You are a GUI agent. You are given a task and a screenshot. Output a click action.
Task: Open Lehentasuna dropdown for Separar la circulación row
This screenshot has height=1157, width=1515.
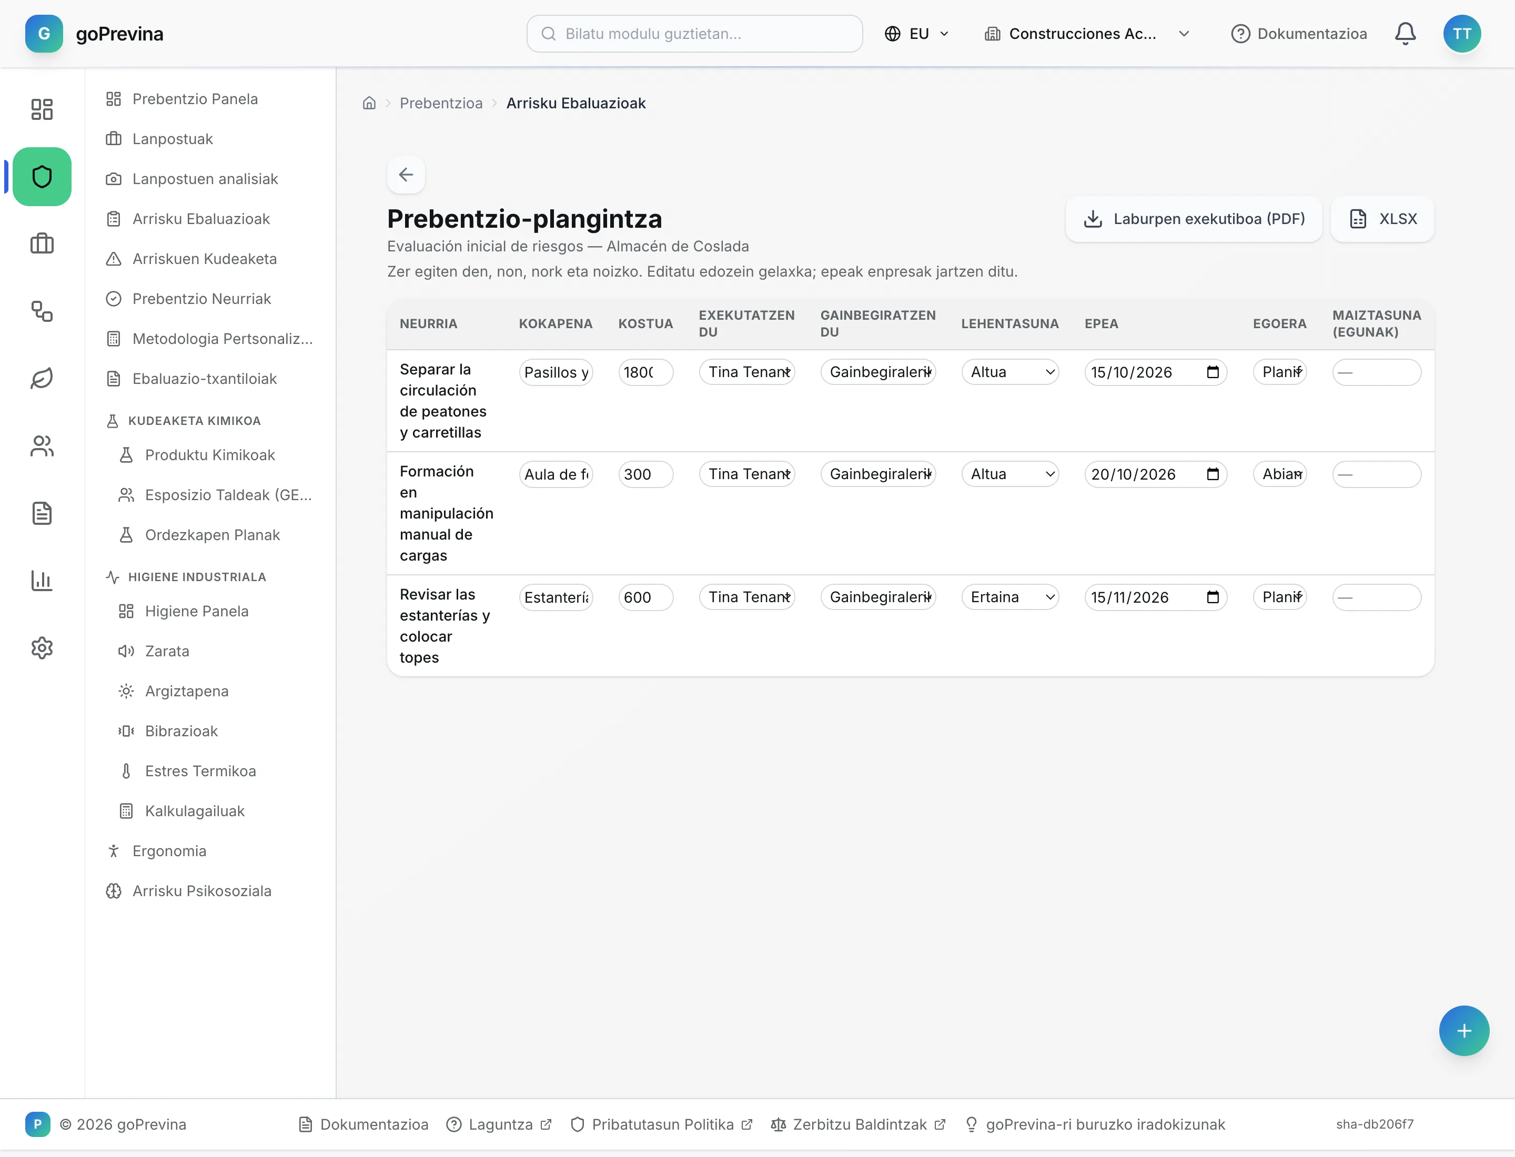1010,372
